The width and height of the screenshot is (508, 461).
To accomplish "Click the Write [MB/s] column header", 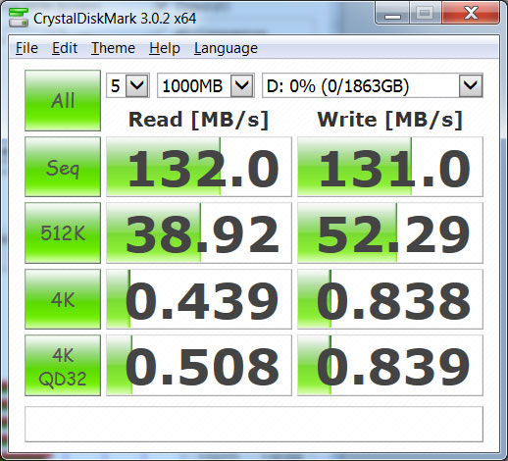I will [390, 120].
